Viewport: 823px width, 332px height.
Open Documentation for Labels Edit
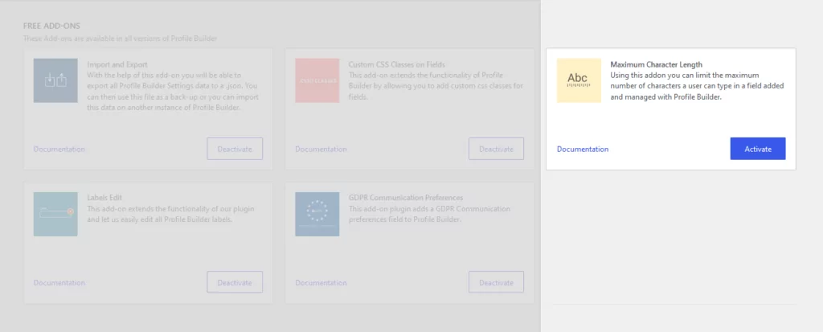click(x=59, y=283)
